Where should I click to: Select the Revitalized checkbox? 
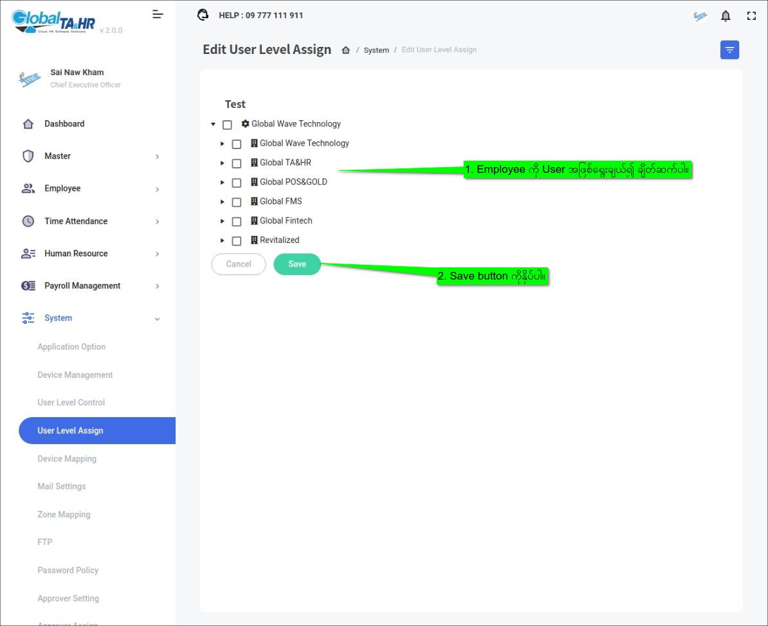(x=237, y=241)
